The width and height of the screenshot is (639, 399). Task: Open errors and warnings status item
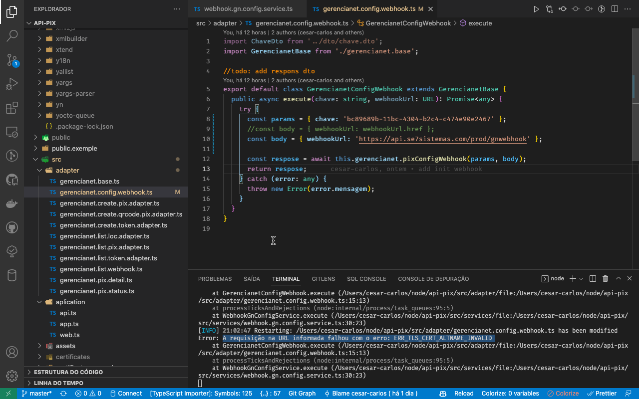point(88,394)
